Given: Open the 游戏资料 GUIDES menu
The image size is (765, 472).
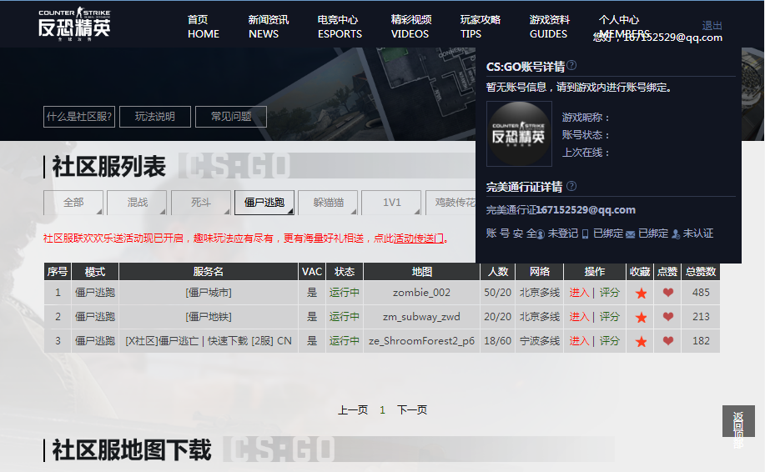Looking at the screenshot, I should 549,27.
